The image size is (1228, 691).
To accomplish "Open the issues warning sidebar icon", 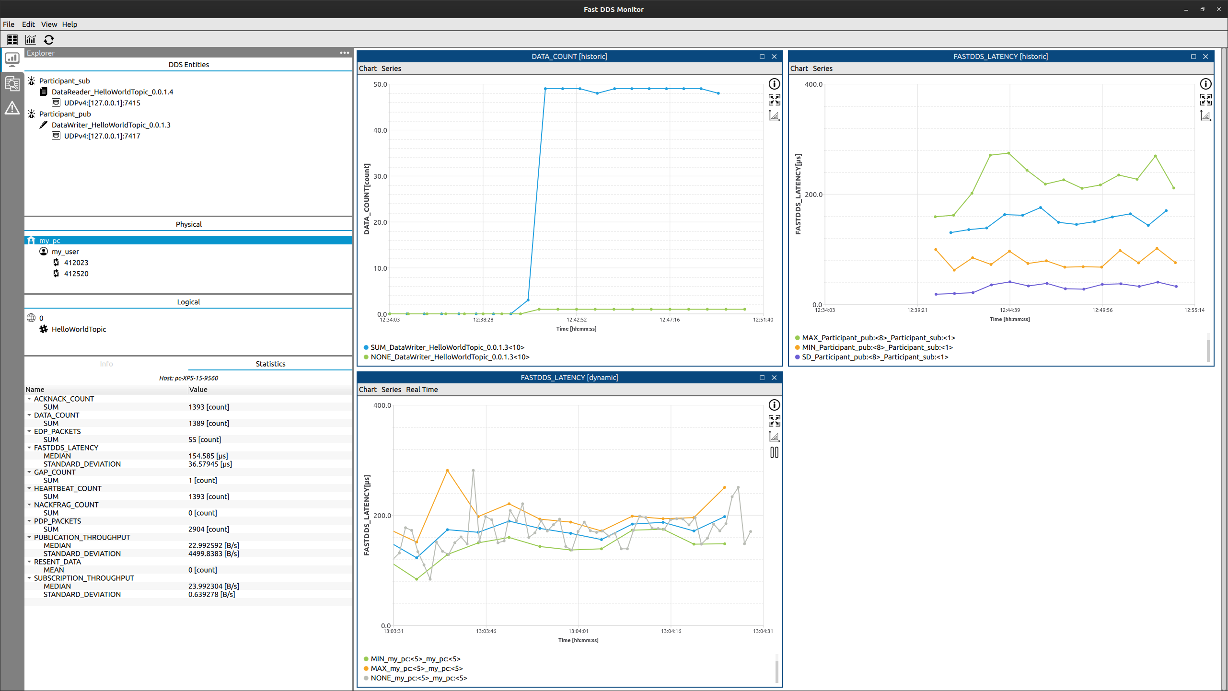I will pos(12,108).
